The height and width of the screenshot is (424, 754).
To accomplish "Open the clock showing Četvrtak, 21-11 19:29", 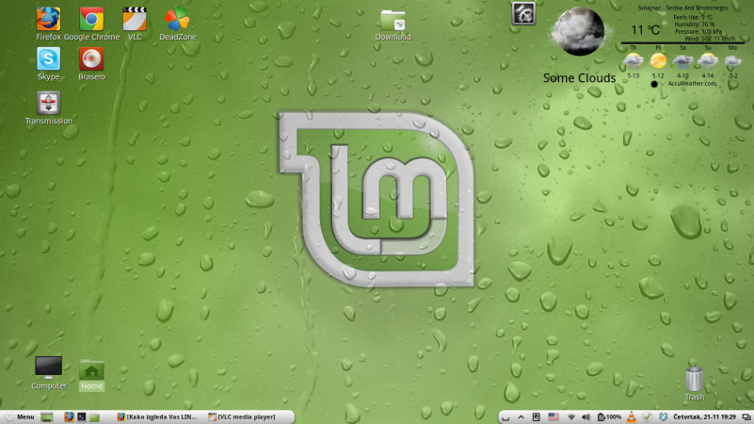I will 704,416.
